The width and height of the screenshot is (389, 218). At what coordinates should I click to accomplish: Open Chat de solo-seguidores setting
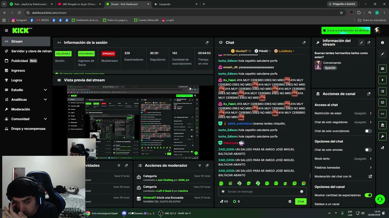tap(343, 122)
